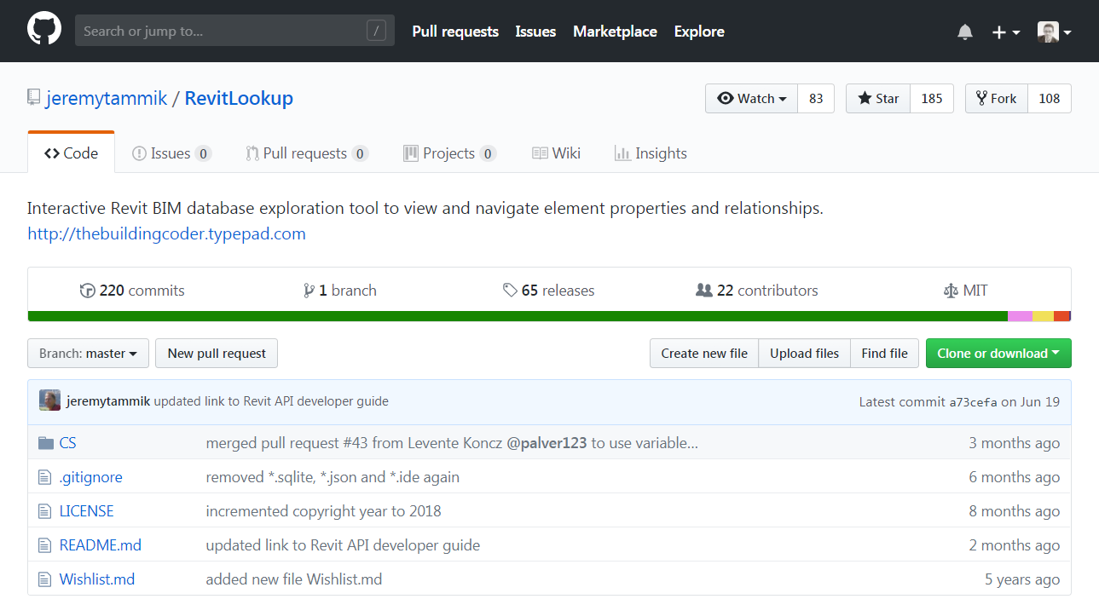Click the Wishlist.md file icon
This screenshot has height=599, width=1099.
[x=45, y=579]
